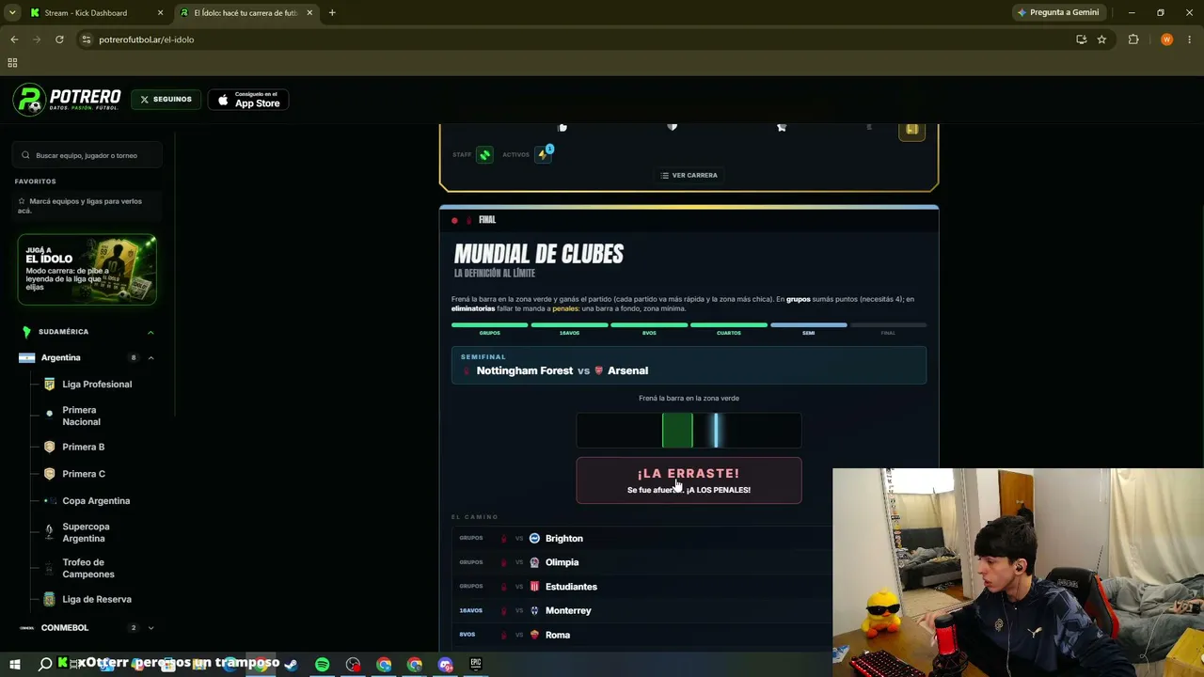Open Primera Nacional in the sidebar

pos(81,416)
